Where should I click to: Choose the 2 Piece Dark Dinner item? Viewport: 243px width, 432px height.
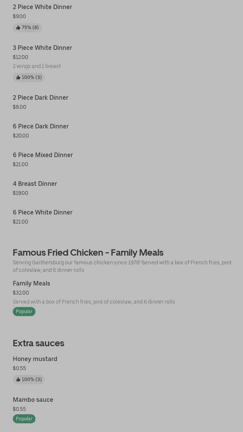(x=40, y=97)
